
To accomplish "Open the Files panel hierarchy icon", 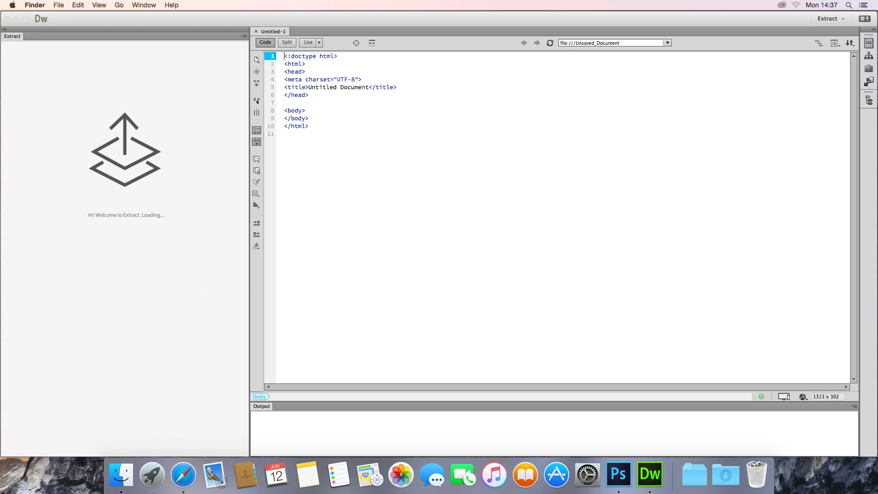I will 868,56.
